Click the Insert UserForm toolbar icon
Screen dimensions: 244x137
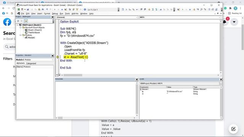pos(22,10)
